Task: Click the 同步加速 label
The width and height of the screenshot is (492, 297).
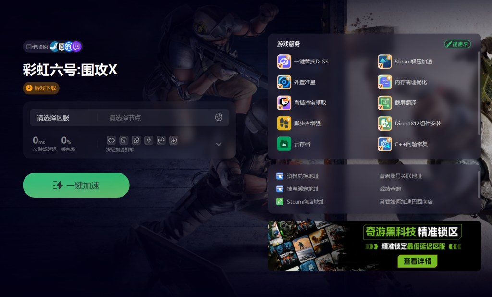Action: click(37, 47)
